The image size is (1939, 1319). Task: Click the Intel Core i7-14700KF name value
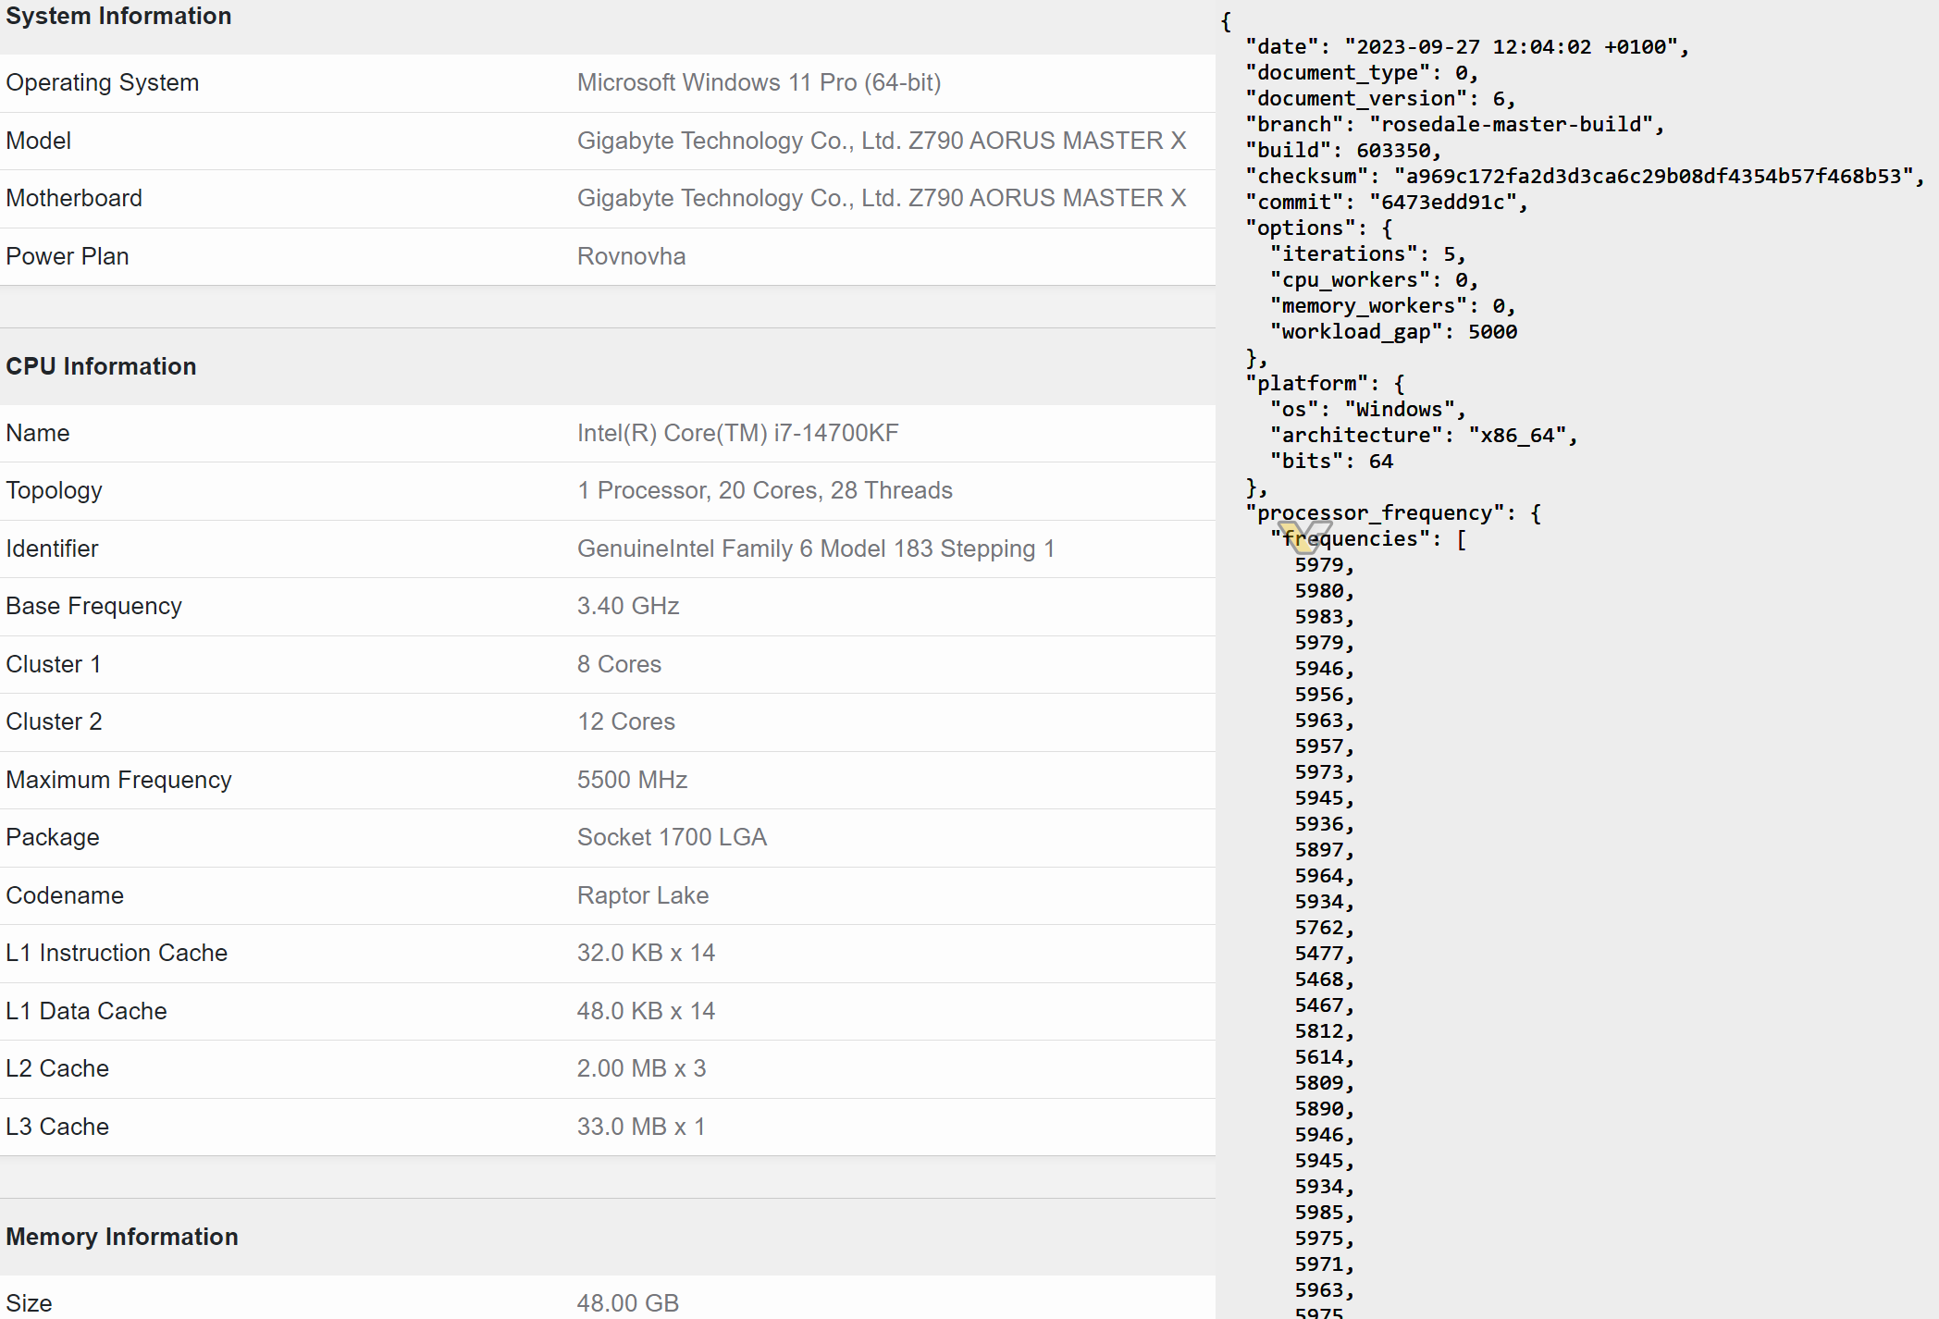737,433
